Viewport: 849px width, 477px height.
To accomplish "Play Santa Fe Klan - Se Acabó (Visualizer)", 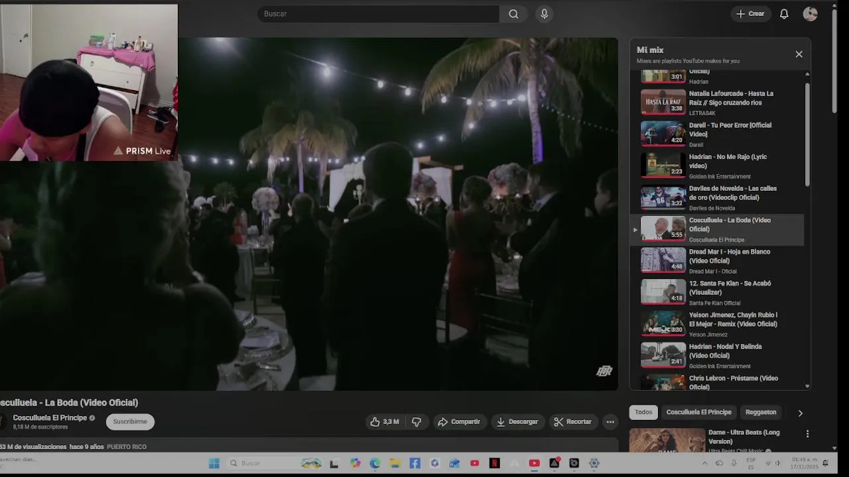I will point(716,293).
